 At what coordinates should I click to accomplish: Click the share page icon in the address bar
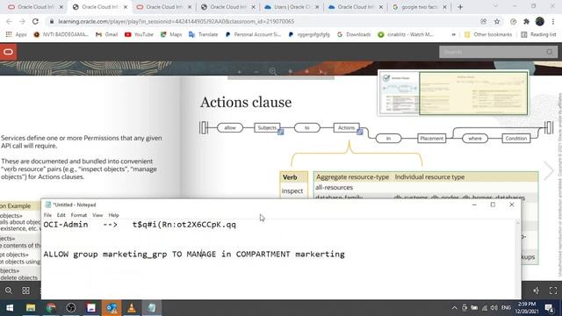coord(484,21)
